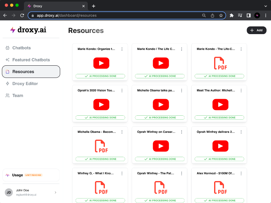Viewport: 271px width, 203px height.
Task: Click PDF icon on Oprah Winfrey - The Path card
Action: click(x=161, y=188)
